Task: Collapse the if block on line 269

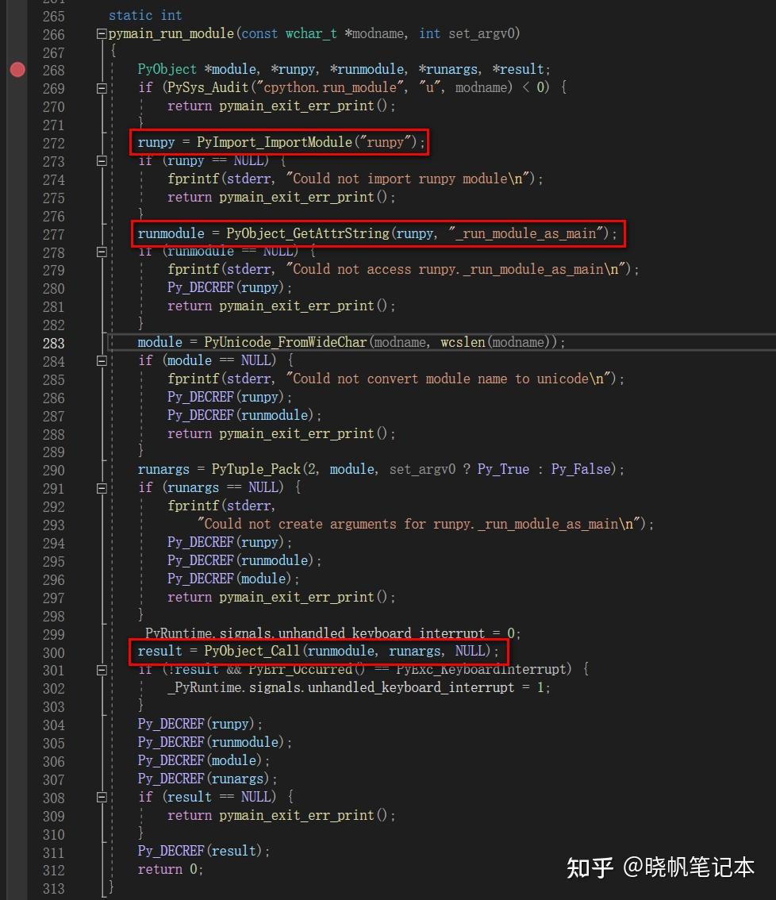Action: point(101,87)
